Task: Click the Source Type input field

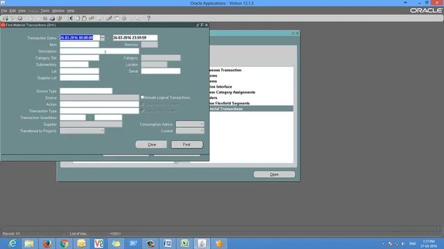Action: click(86, 91)
